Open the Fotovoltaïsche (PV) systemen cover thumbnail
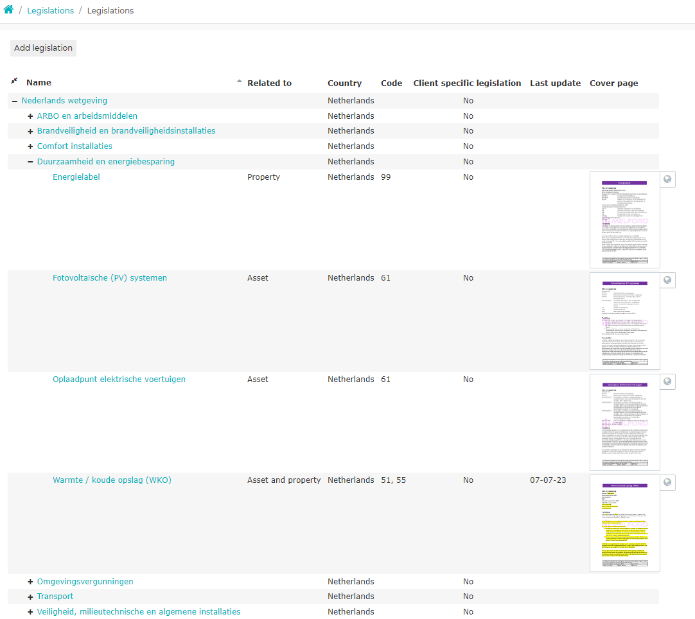This screenshot has width=695, height=619. (624, 321)
